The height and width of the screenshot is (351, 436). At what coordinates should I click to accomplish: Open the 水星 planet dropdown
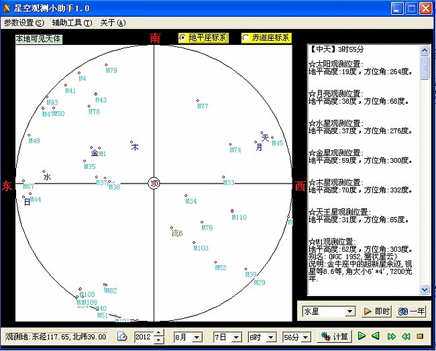(x=349, y=311)
